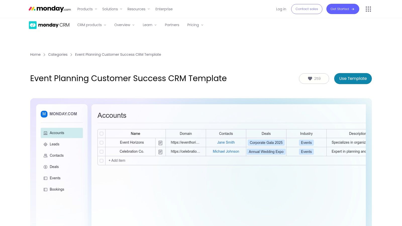The image size is (402, 226).
Task: Check the Event Horizons row checkbox
Action: (x=102, y=142)
